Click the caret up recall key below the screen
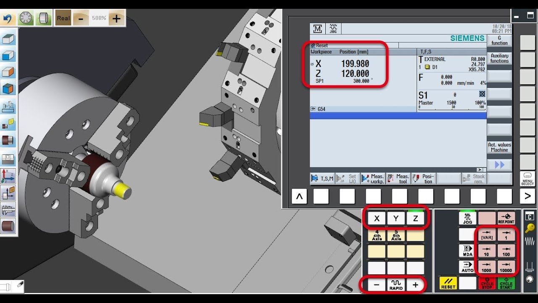This screenshot has height=303, width=538. (x=299, y=196)
